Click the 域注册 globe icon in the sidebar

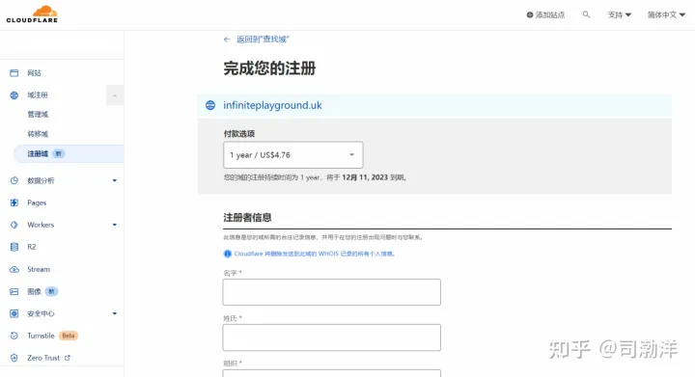(x=14, y=95)
